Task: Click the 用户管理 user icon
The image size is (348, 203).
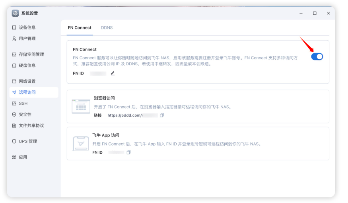Action: click(14, 39)
